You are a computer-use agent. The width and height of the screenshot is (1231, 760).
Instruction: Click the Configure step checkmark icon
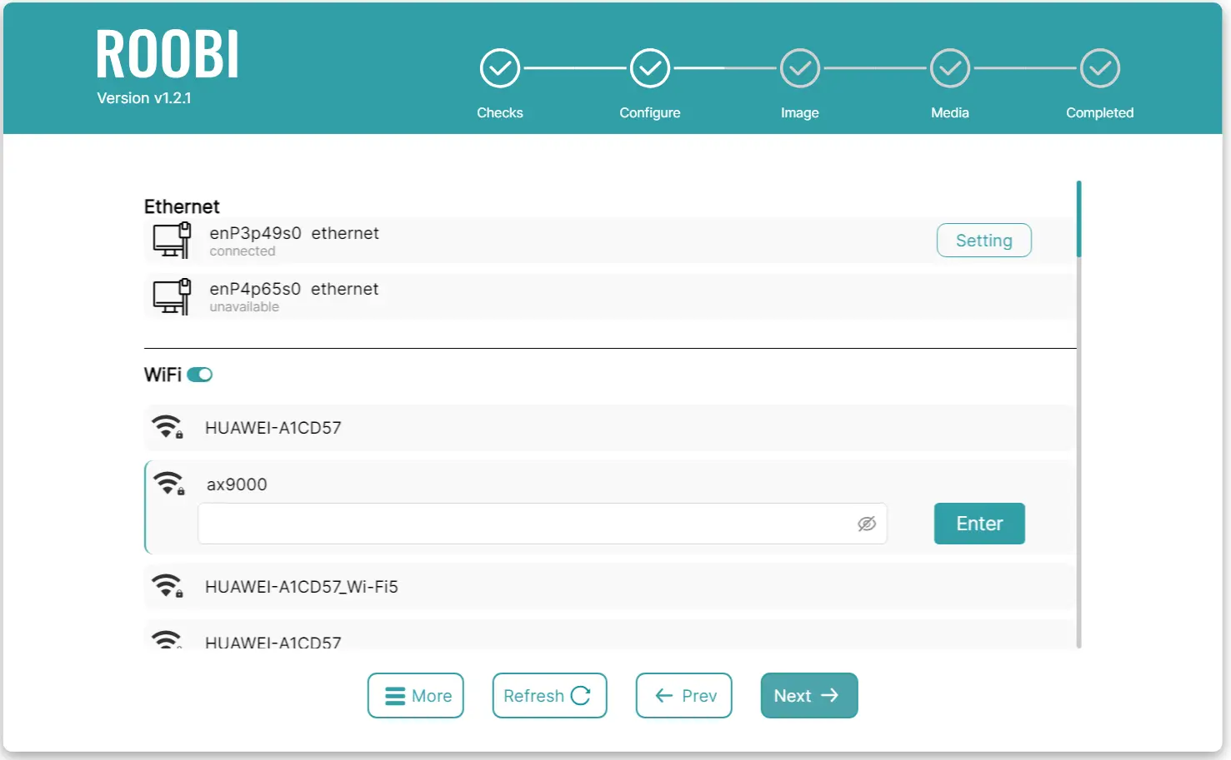point(650,68)
